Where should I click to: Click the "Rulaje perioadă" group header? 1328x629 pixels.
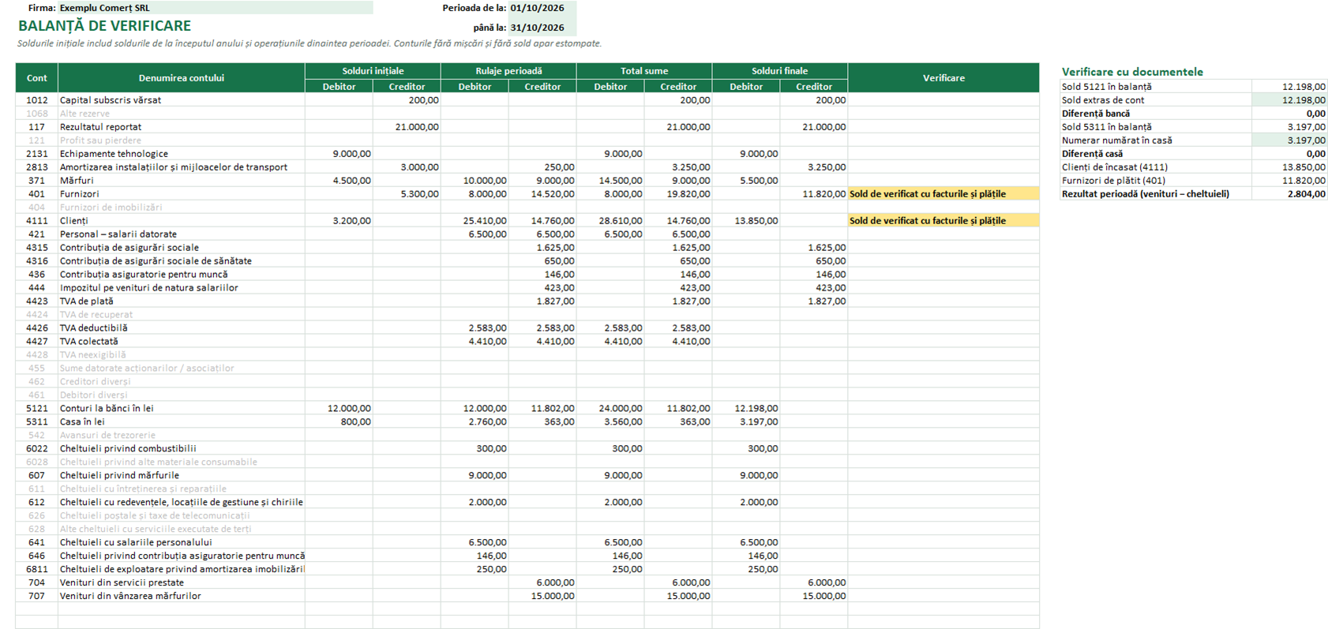click(x=508, y=71)
